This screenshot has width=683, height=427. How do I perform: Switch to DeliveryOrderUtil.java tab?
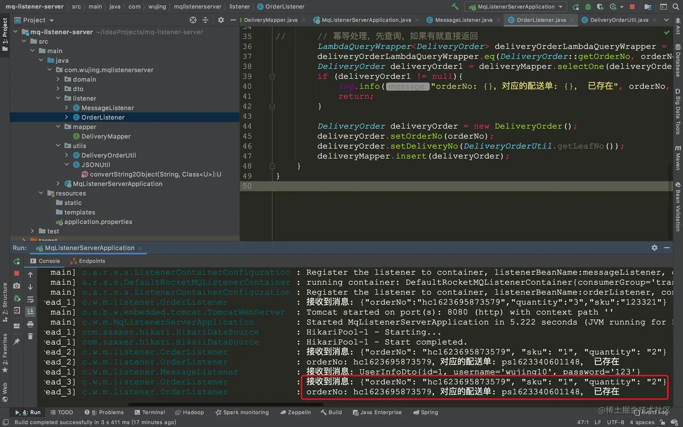619,20
